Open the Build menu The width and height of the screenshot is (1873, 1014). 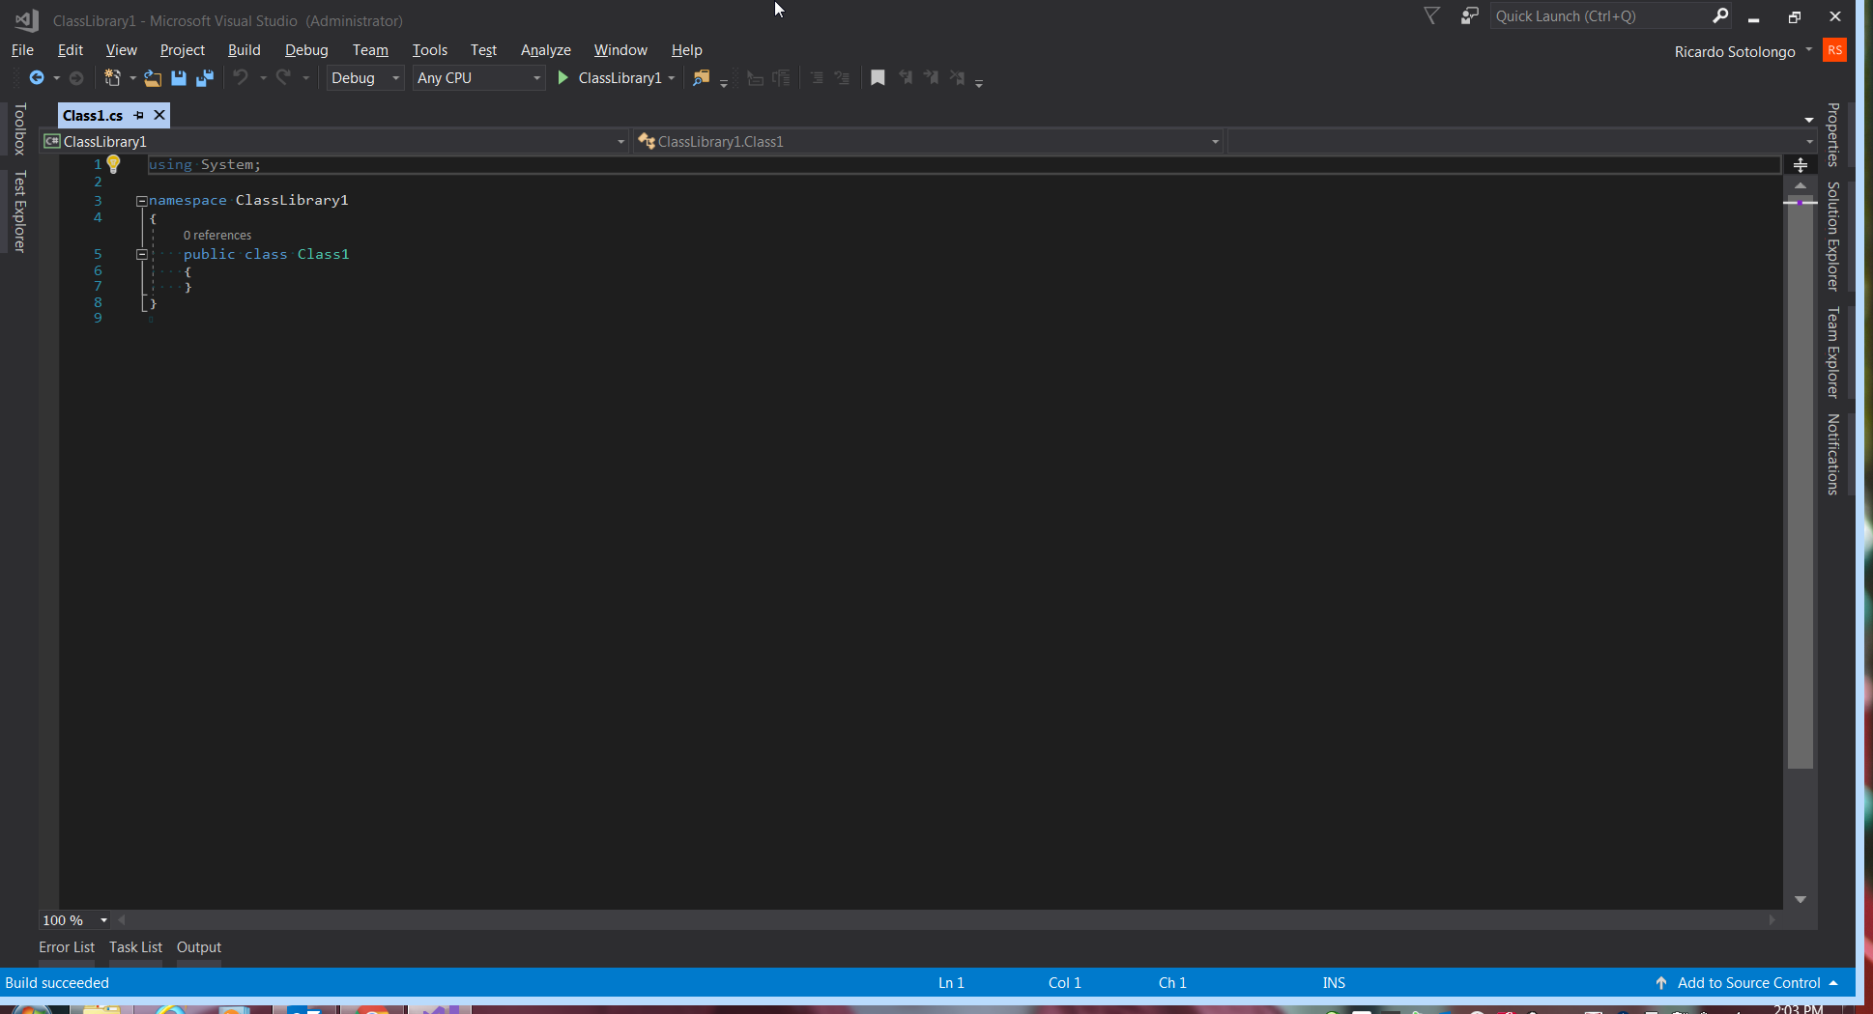[x=245, y=50]
